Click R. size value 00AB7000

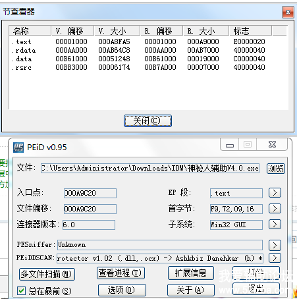[203, 50]
